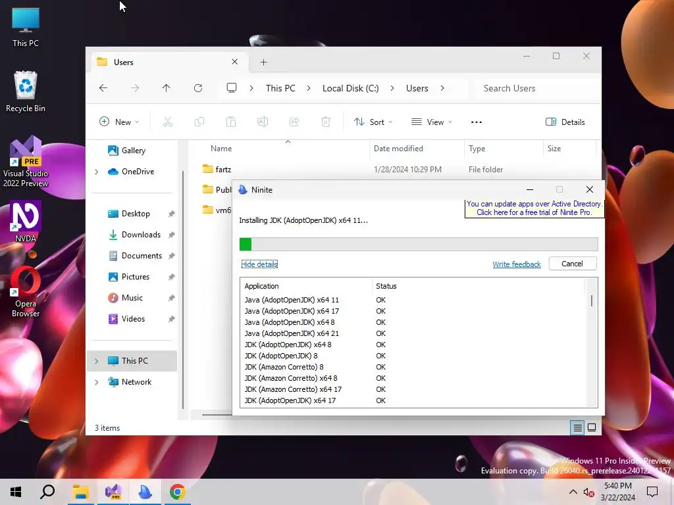Toggle the Details pane
Viewport: 674px width, 505px height.
tap(565, 122)
